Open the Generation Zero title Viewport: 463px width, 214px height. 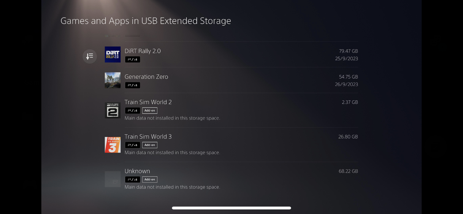[x=146, y=77]
